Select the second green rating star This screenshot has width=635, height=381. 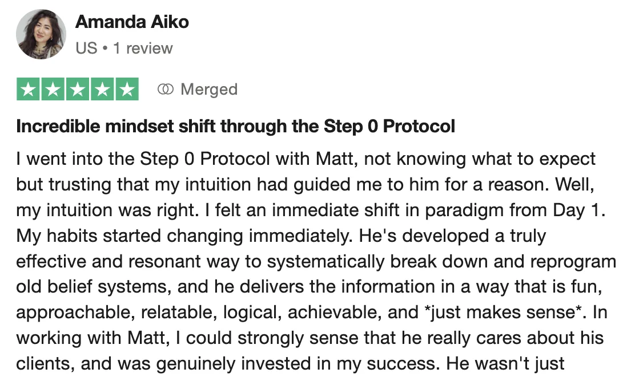click(x=53, y=89)
